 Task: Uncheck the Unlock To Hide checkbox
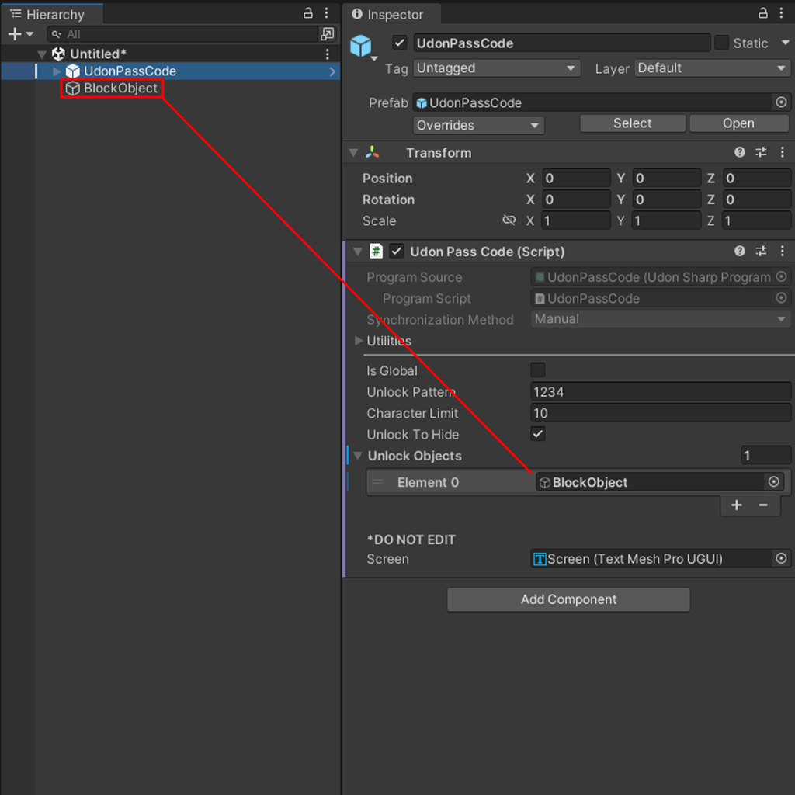coord(537,434)
